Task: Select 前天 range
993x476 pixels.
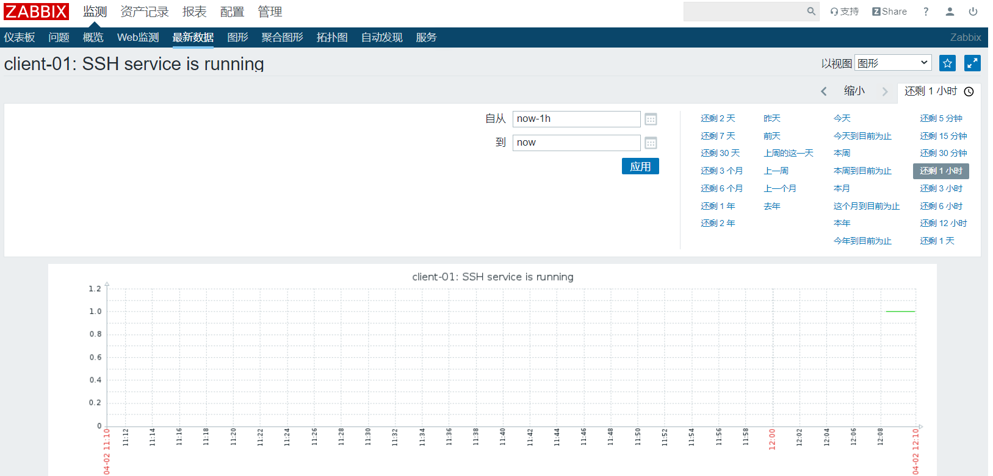Action: pyautogui.click(x=772, y=136)
